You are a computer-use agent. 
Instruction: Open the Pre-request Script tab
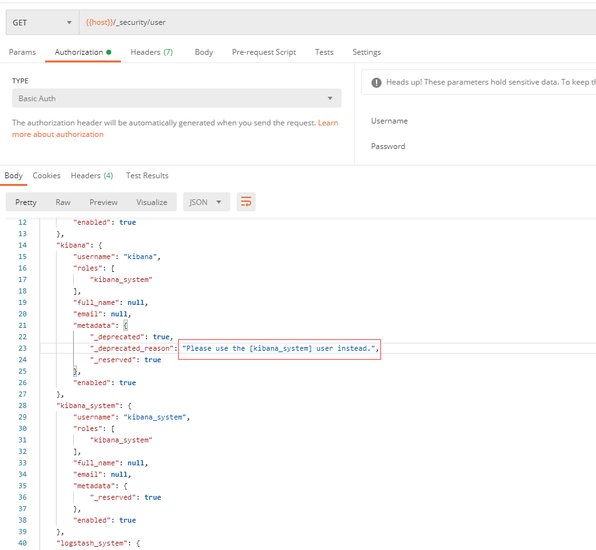click(264, 52)
